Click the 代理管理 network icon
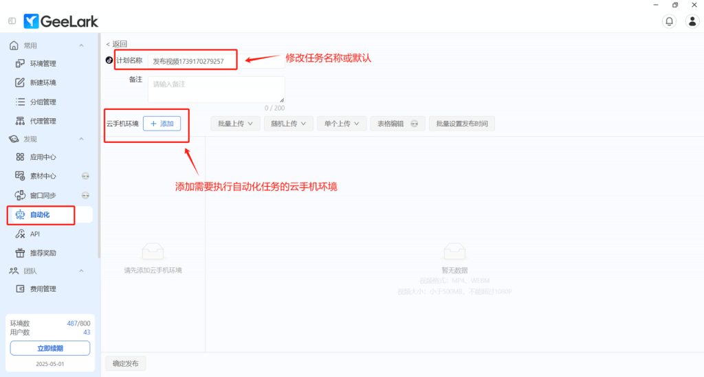 click(x=20, y=122)
